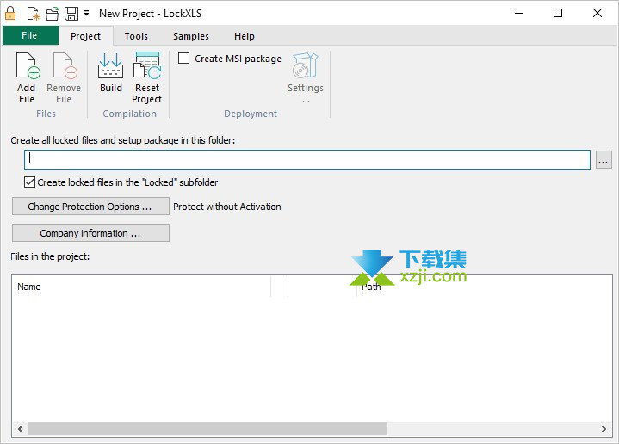Switch to the Project tab
The height and width of the screenshot is (444, 619).
pyautogui.click(x=86, y=36)
